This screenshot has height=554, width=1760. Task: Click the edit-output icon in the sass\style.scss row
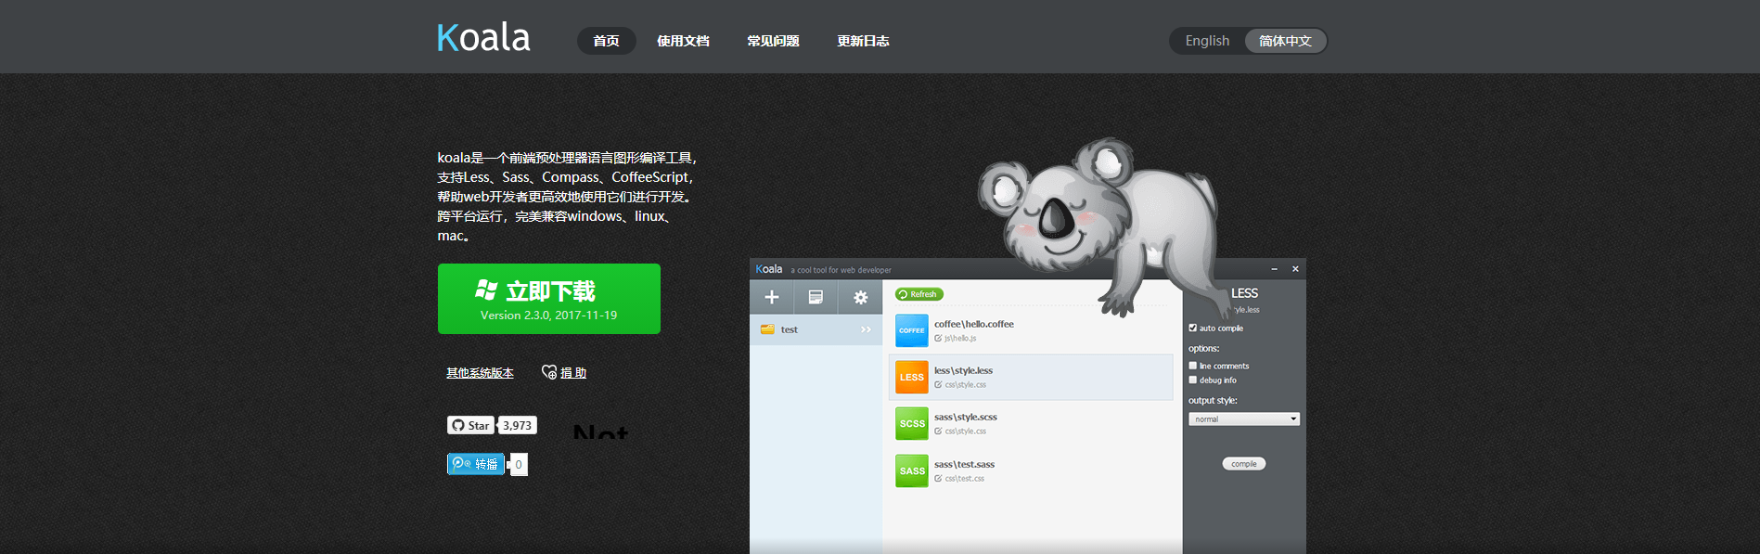click(x=938, y=432)
